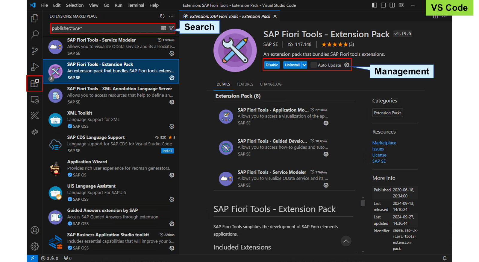Open manage gear for XML Toolkit extension
This screenshot has height=262, width=479.
click(x=172, y=126)
